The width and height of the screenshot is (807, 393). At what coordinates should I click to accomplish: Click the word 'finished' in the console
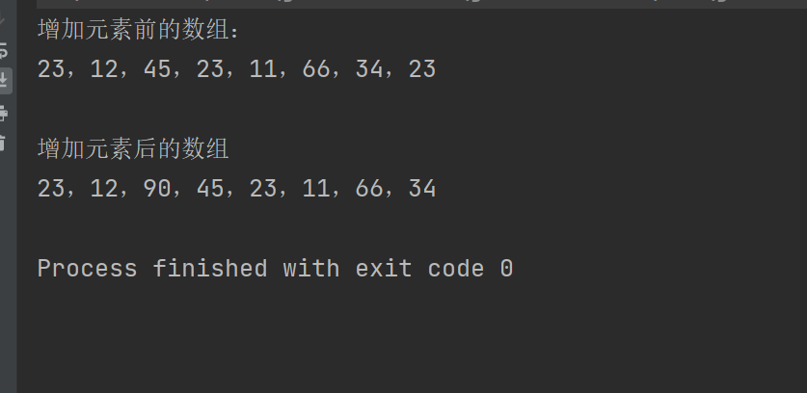[209, 269]
